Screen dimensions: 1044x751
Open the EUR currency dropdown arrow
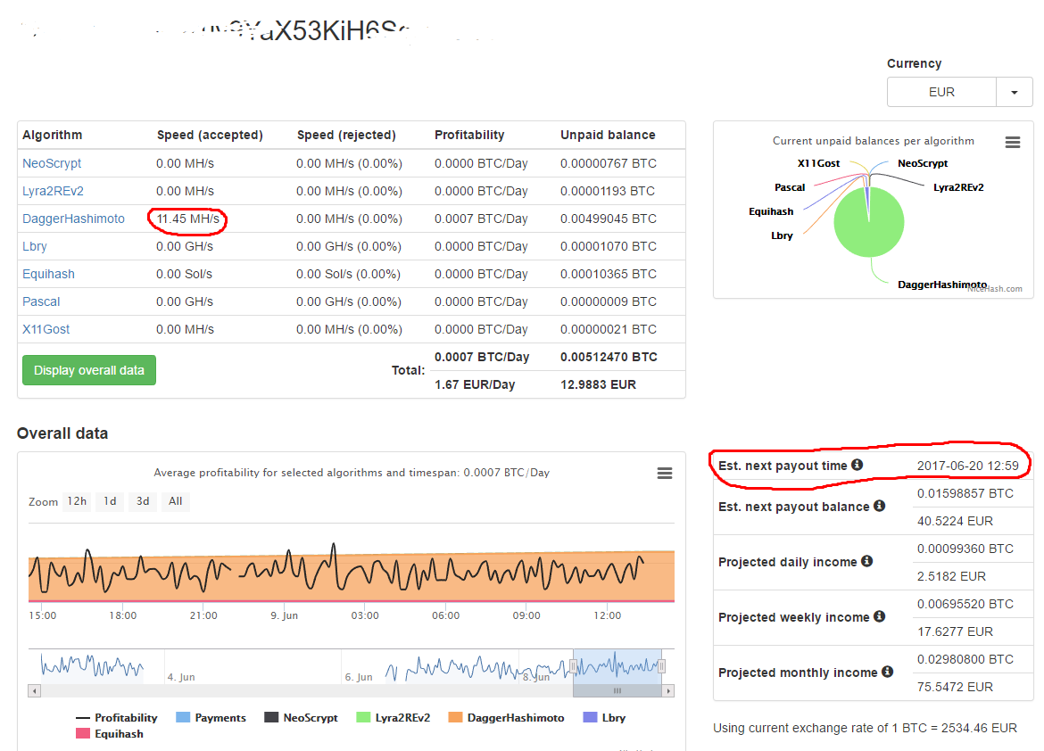(1014, 92)
